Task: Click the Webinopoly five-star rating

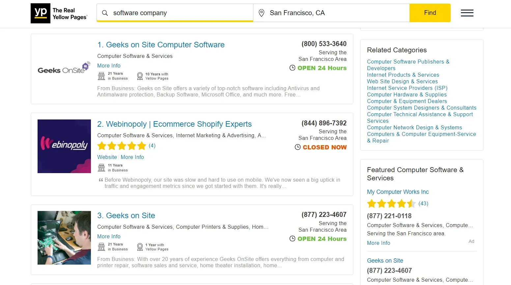Action: [x=122, y=145]
